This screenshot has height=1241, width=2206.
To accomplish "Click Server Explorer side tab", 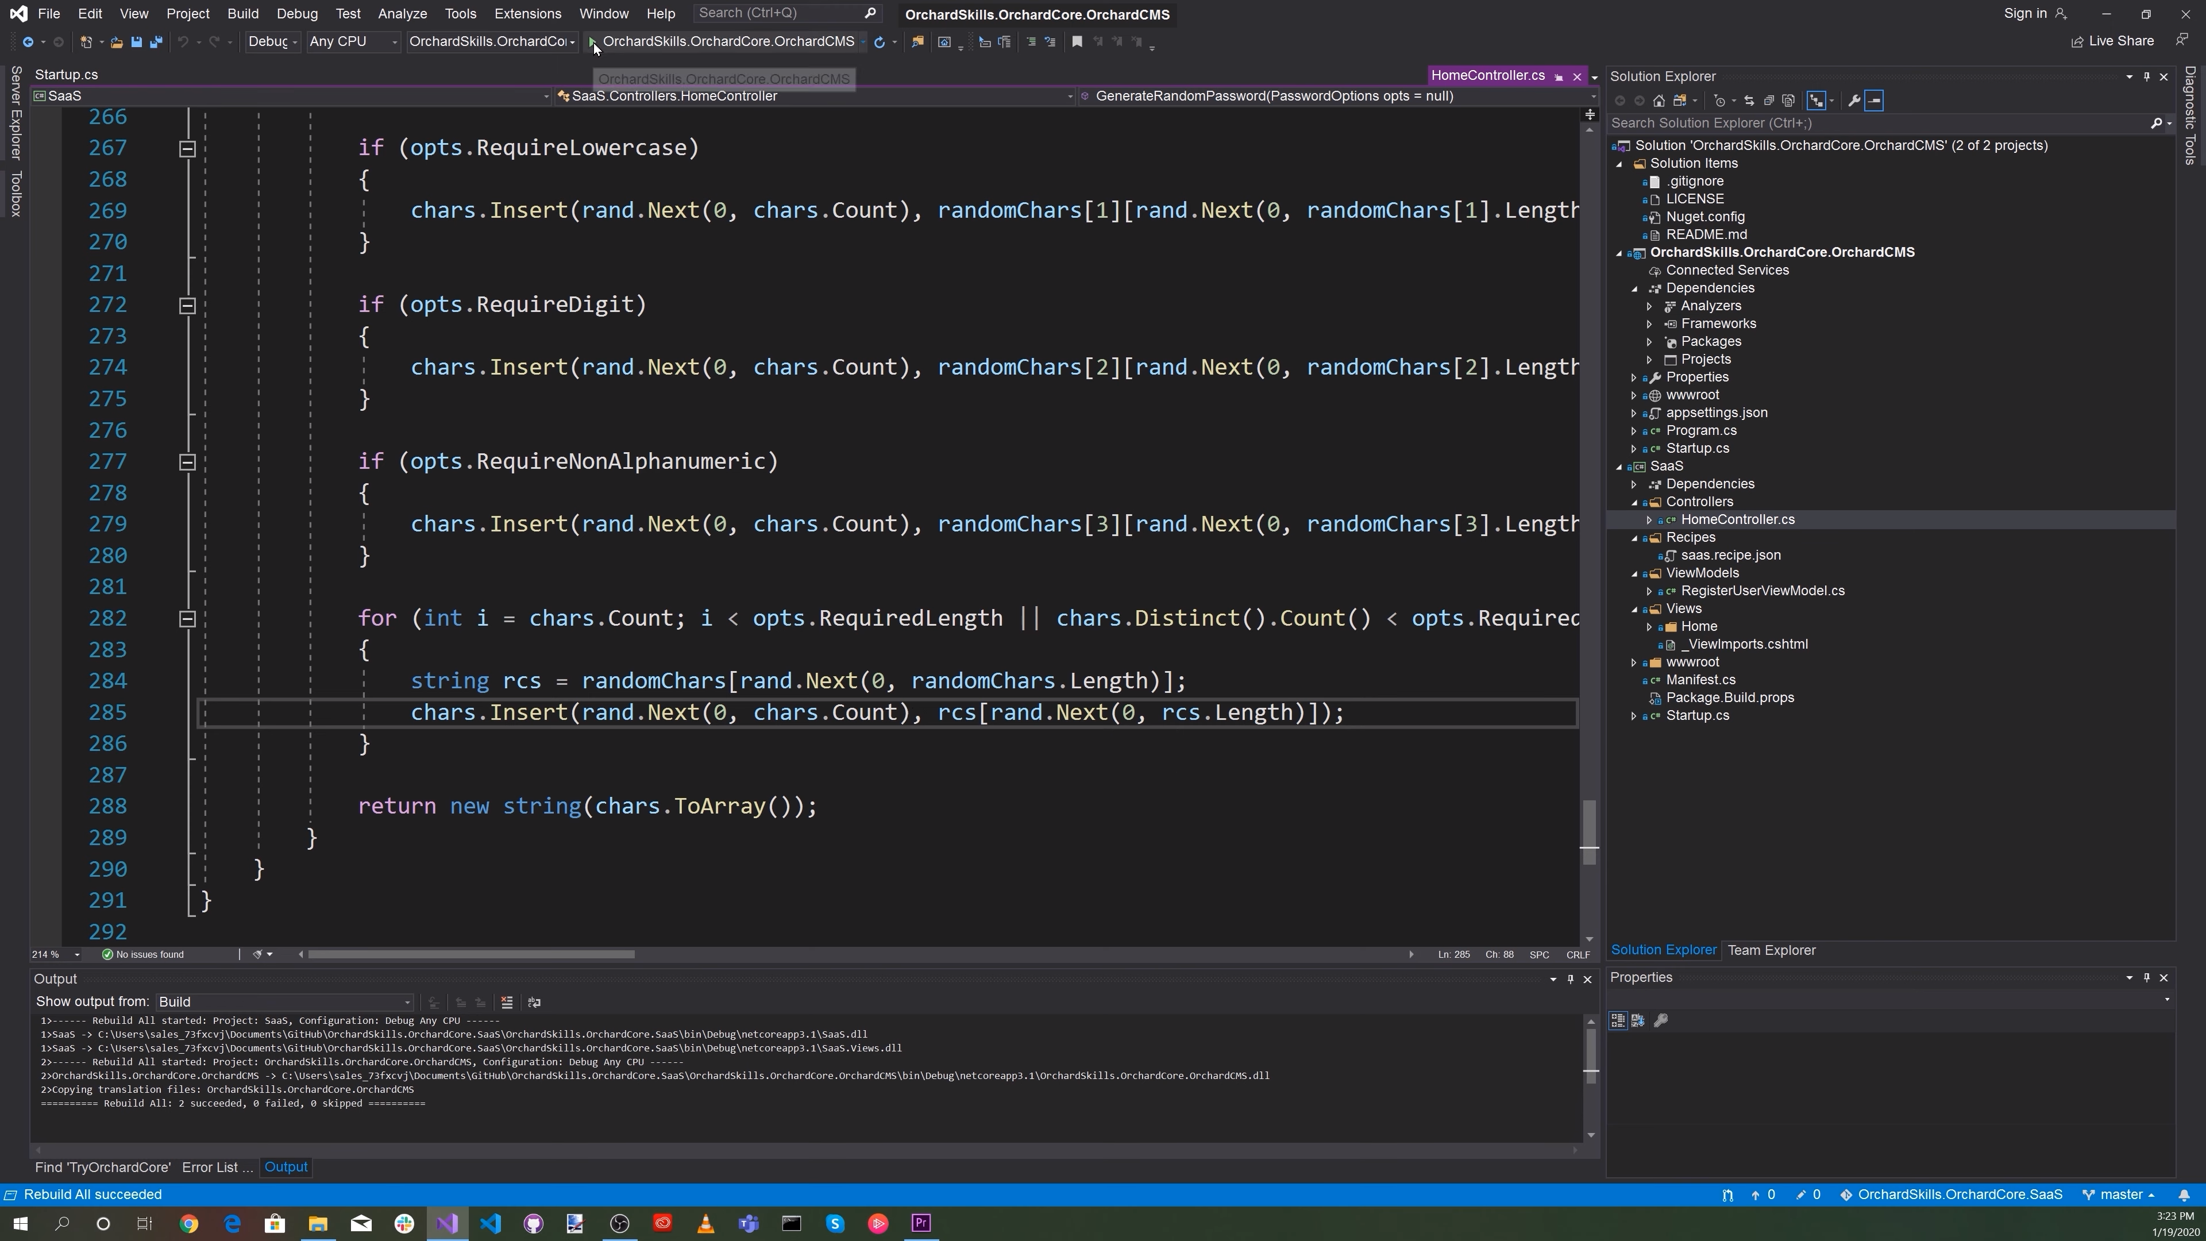I will point(16,113).
